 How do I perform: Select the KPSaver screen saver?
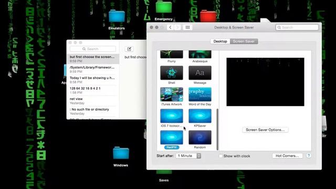pos(199,116)
